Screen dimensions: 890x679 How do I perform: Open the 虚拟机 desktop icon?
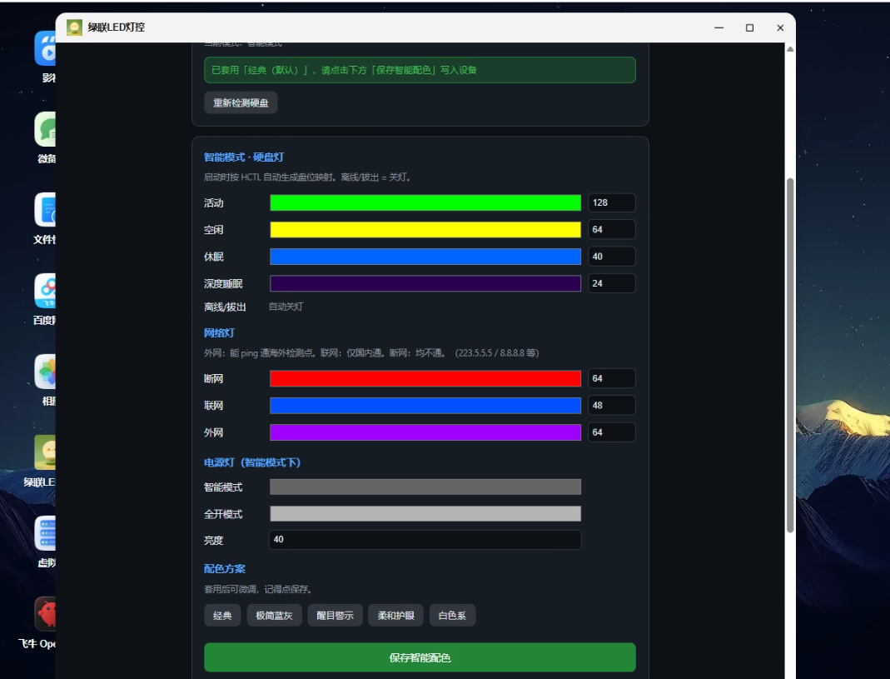[46, 533]
